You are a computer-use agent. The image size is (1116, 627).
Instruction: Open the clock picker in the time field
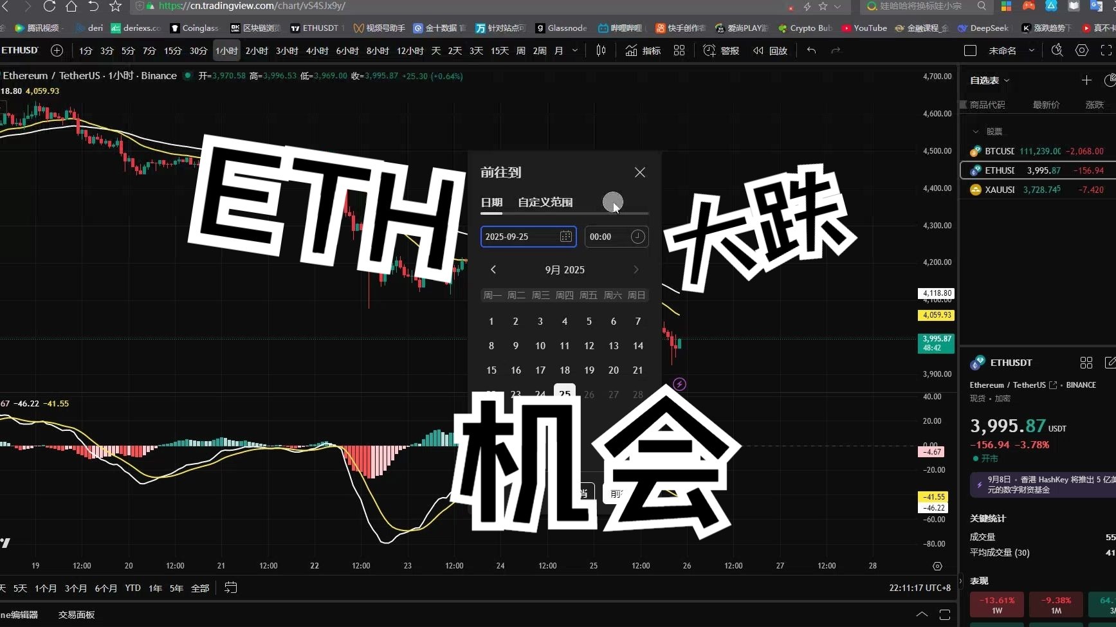coord(637,237)
